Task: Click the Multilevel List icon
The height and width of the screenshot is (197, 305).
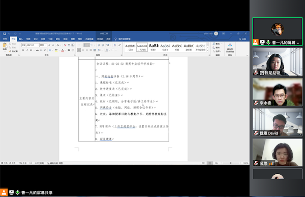Action: click(92, 45)
